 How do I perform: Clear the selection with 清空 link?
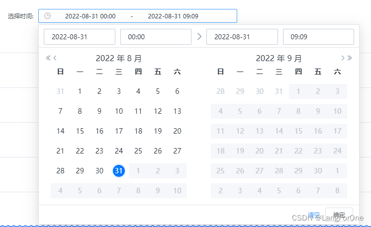(x=314, y=215)
